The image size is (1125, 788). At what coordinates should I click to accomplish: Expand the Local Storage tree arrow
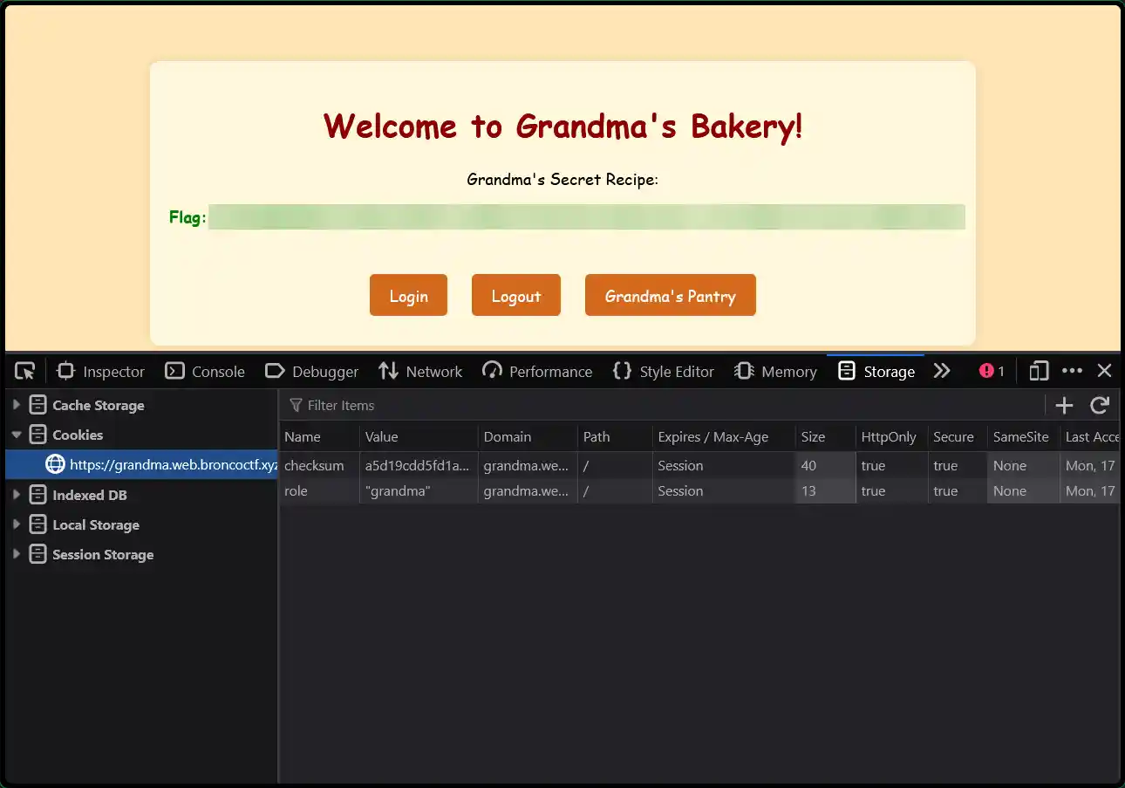point(16,524)
